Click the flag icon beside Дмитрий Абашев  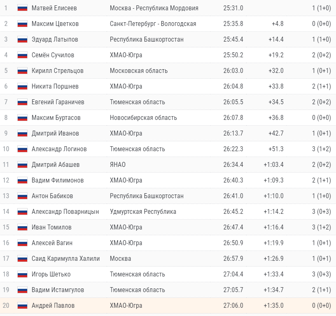pyautogui.click(x=22, y=165)
